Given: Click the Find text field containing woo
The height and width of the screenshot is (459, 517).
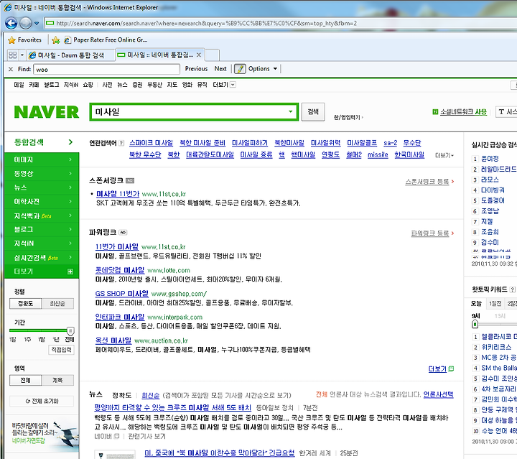Looking at the screenshot, I should [106, 69].
